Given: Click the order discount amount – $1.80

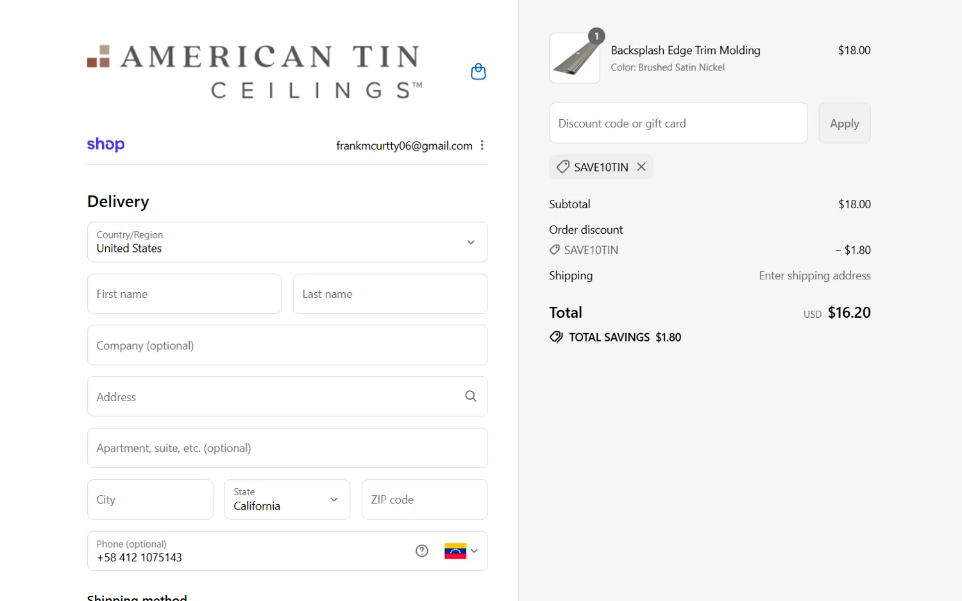Looking at the screenshot, I should (853, 250).
